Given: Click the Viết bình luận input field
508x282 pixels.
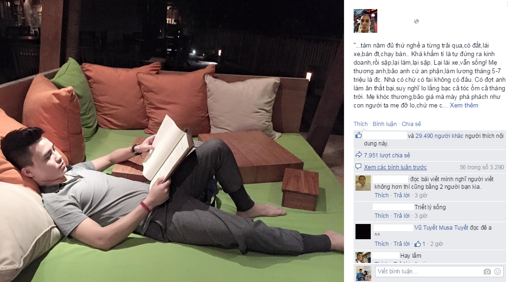Looking at the screenshot, I should point(428,272).
